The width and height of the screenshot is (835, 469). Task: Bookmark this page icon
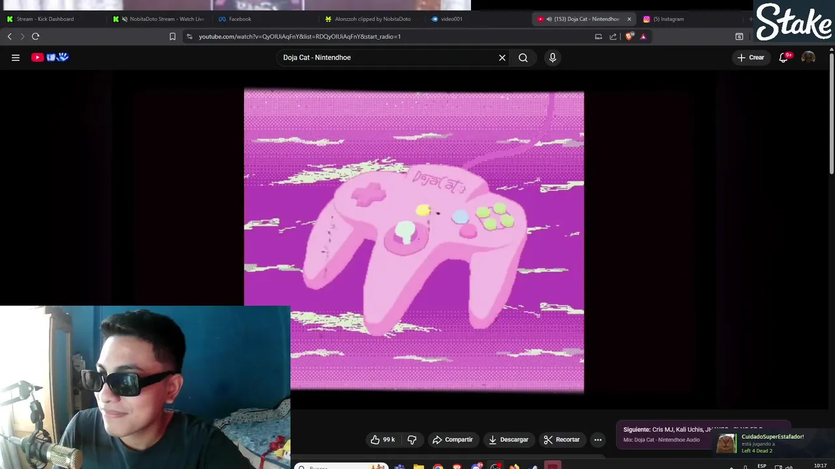pyautogui.click(x=172, y=36)
